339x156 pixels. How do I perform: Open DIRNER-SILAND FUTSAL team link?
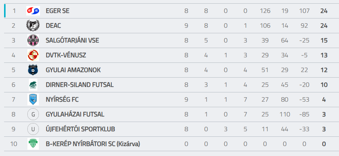tap(80, 85)
